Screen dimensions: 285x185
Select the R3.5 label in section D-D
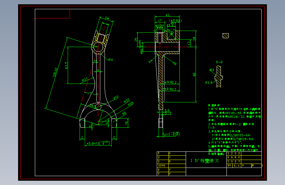[209, 83]
